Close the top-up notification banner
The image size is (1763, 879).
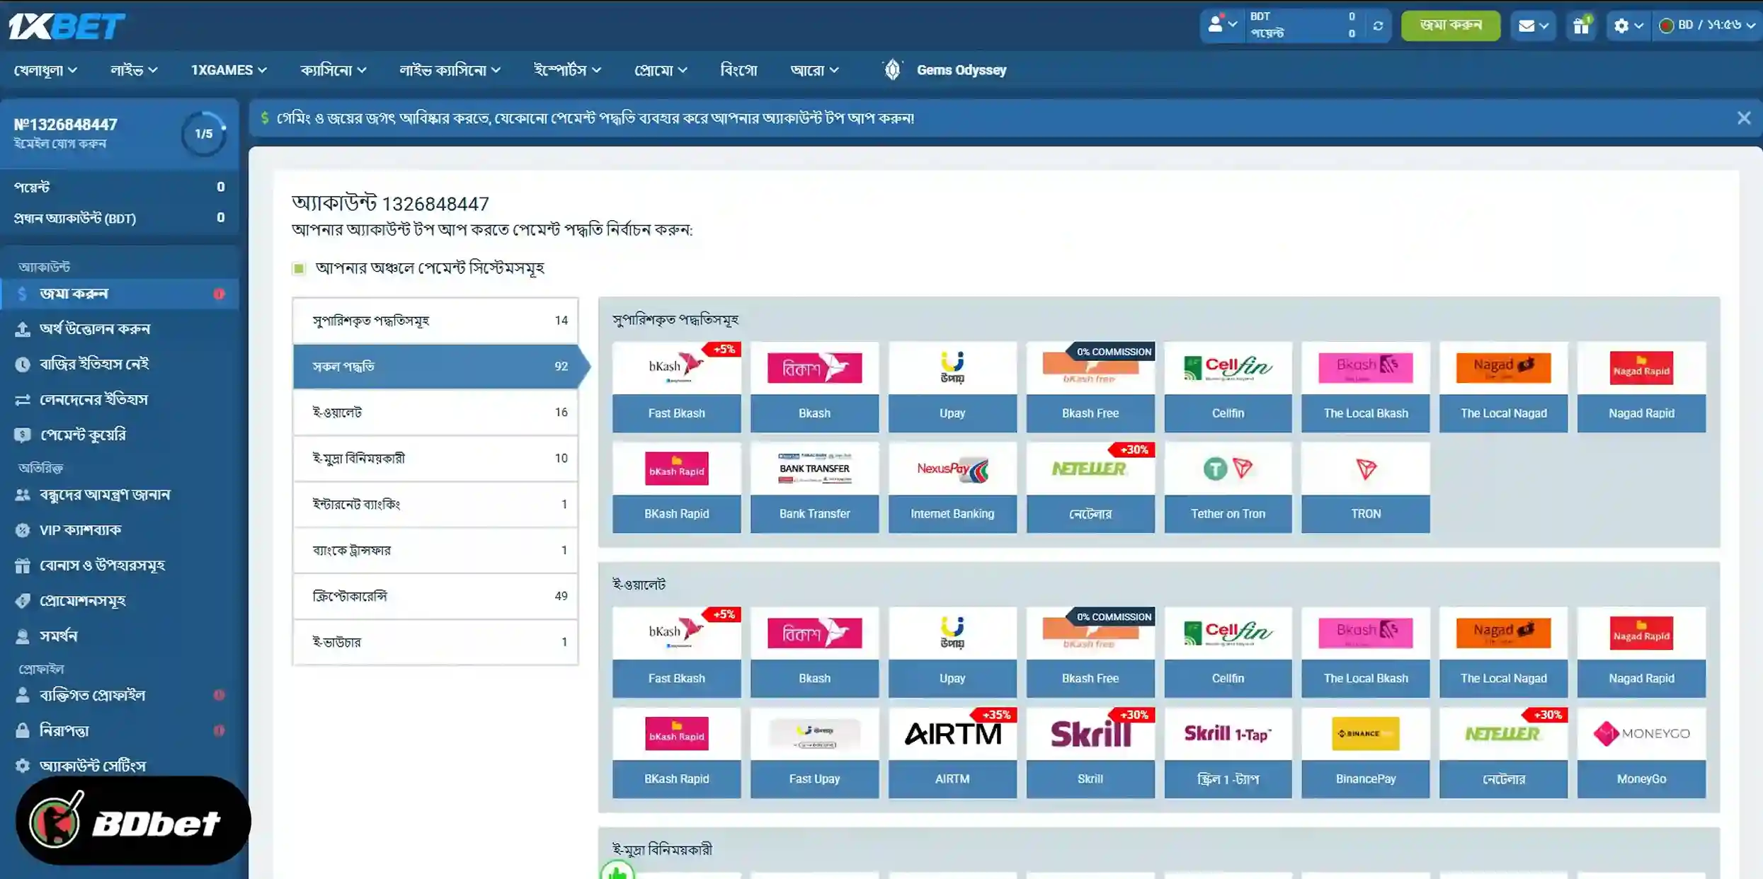pos(1743,118)
